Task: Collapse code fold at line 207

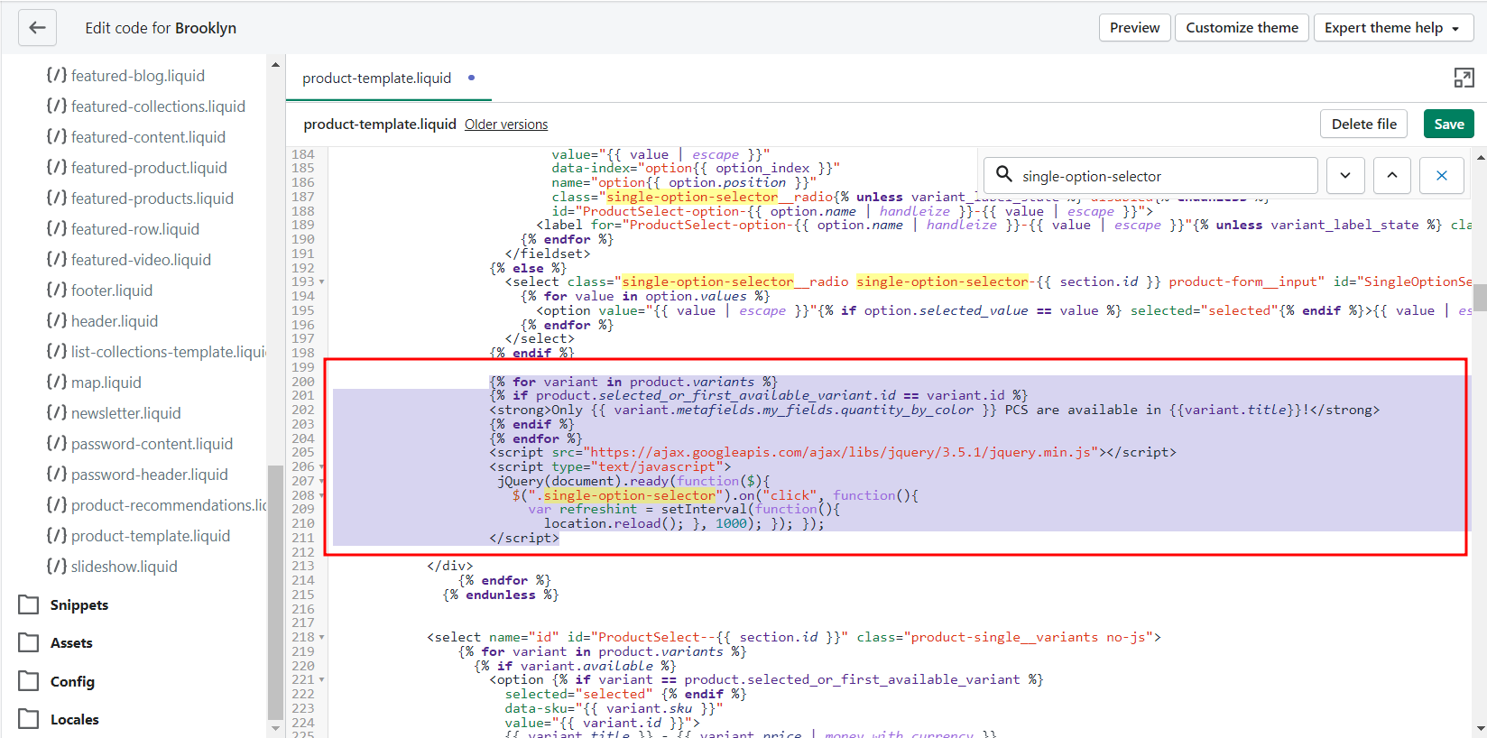Action: point(321,482)
